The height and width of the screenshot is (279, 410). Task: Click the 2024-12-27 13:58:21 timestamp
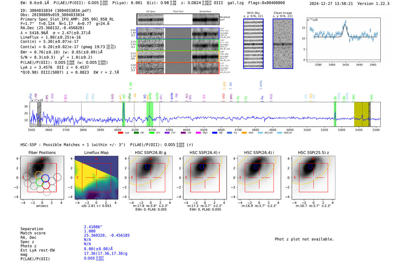tap(331, 4)
